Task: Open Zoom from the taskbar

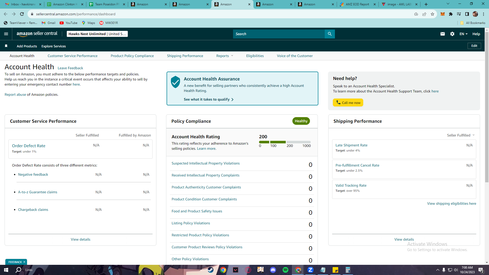Action: (x=310, y=270)
